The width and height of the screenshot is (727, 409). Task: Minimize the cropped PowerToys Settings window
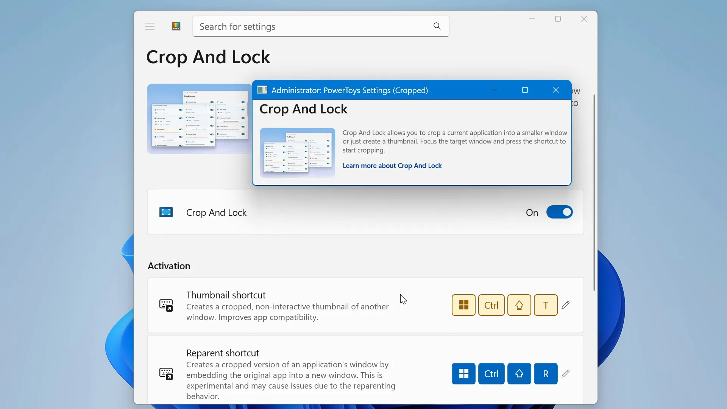(494, 90)
